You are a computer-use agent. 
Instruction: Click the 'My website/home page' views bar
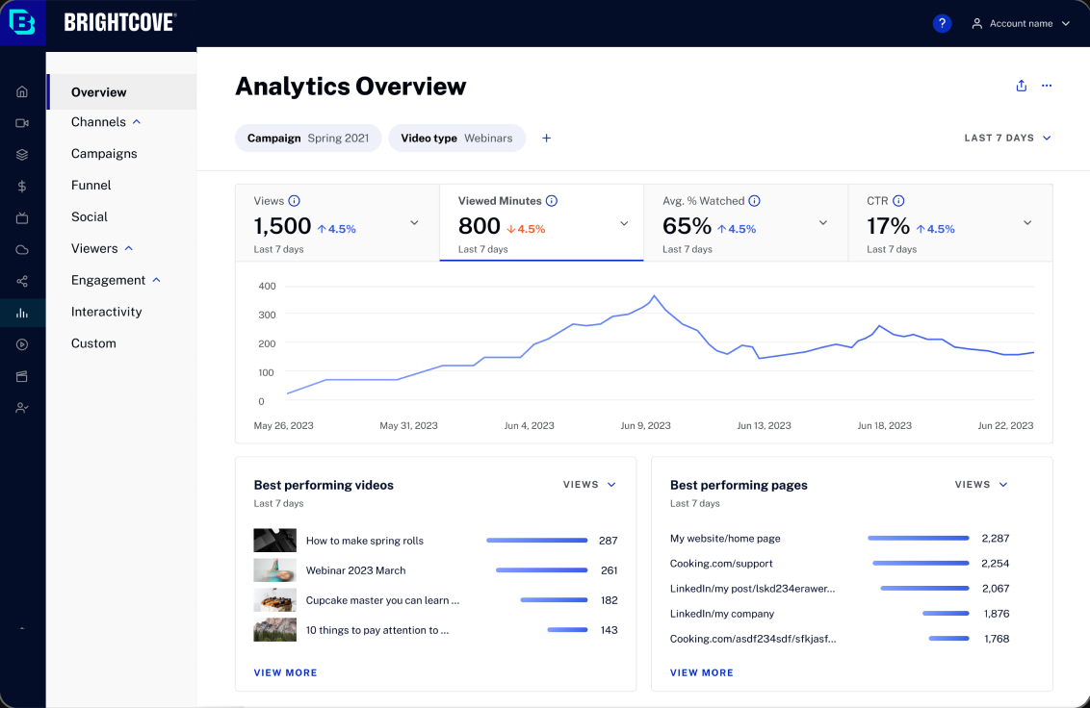pyautogui.click(x=919, y=539)
